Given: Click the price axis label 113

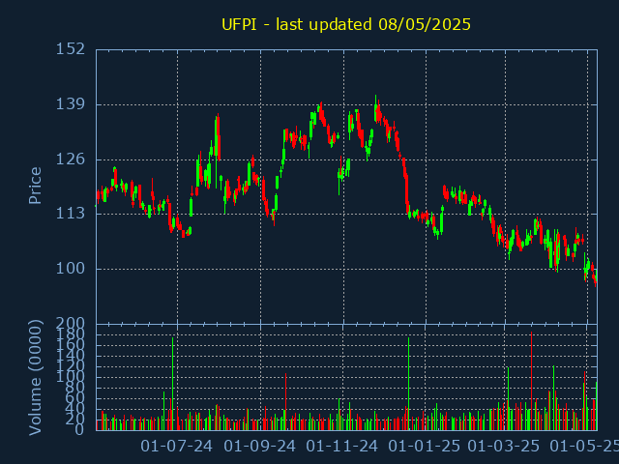Looking at the screenshot, I should (71, 214).
